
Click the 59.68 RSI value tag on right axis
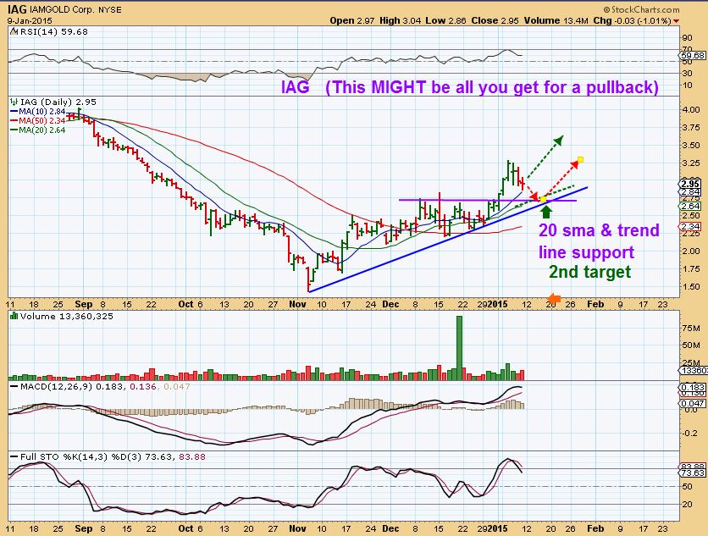tap(693, 55)
